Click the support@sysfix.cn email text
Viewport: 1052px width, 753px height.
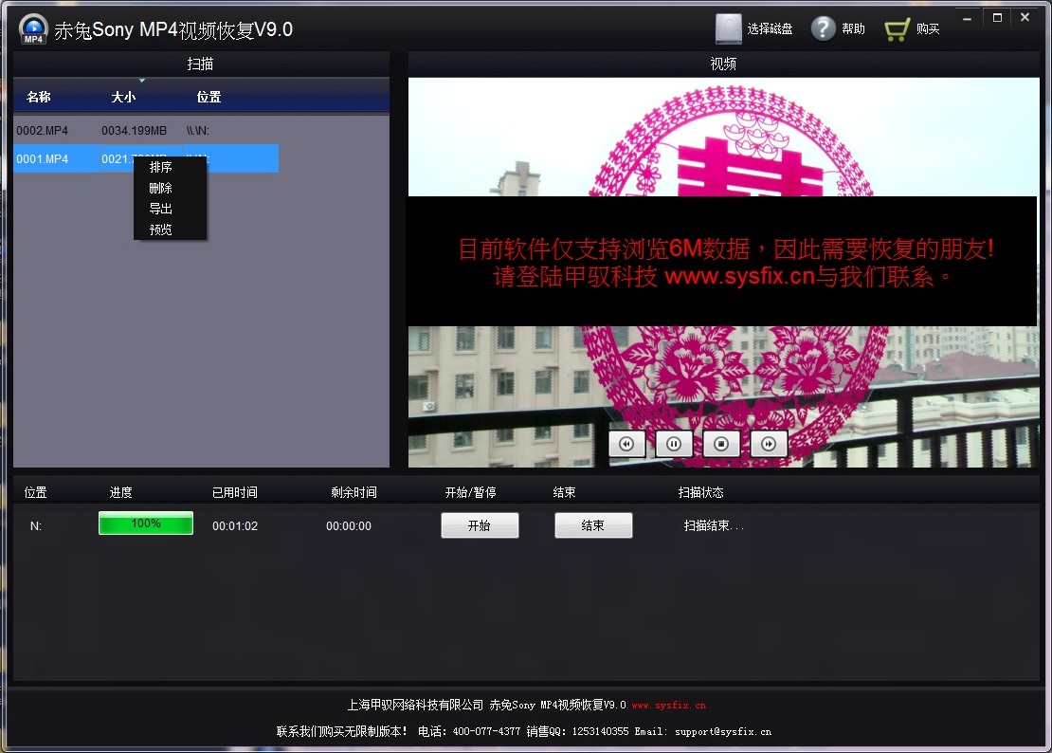click(722, 731)
